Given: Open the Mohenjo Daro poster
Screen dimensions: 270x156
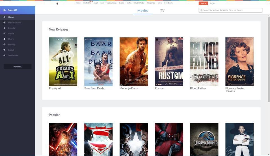Looking at the screenshot, I should [134, 62].
